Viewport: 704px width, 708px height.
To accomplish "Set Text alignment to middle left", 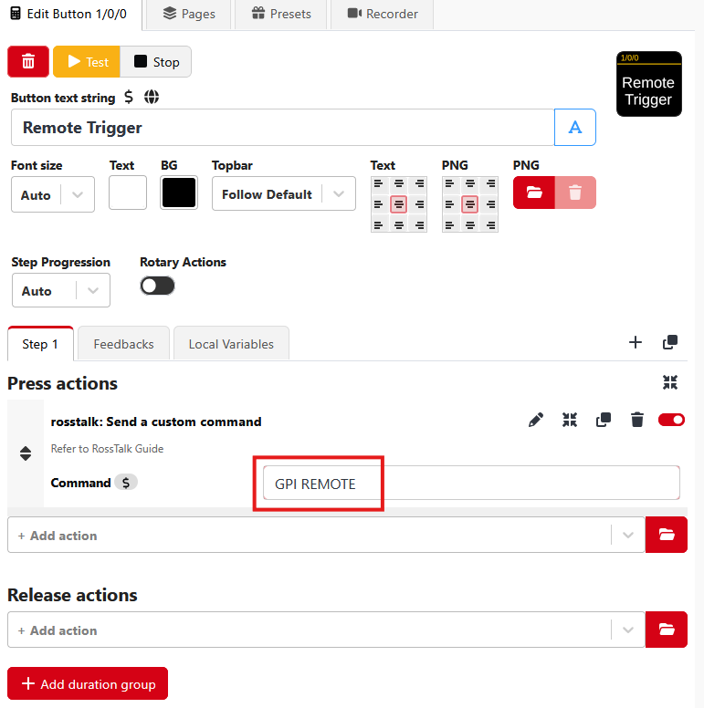I will (379, 204).
